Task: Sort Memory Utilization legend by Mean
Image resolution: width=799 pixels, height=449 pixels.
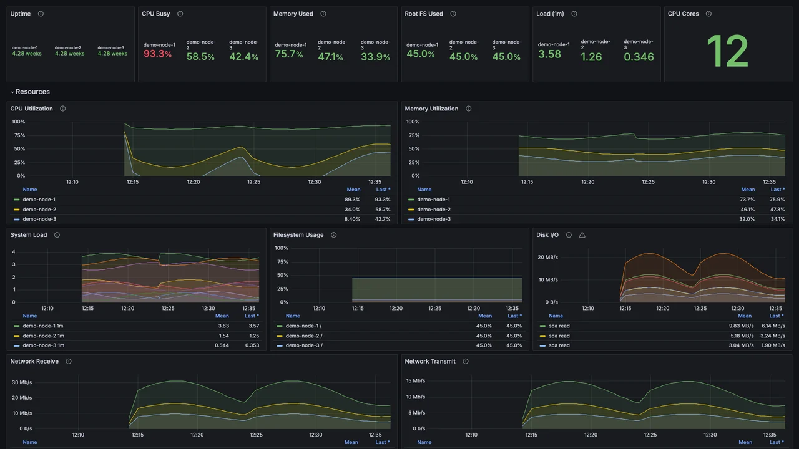Action: (748, 190)
